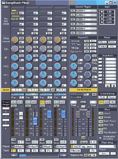Turn the track 1 Delay/Reverb knob

pos(15,40)
